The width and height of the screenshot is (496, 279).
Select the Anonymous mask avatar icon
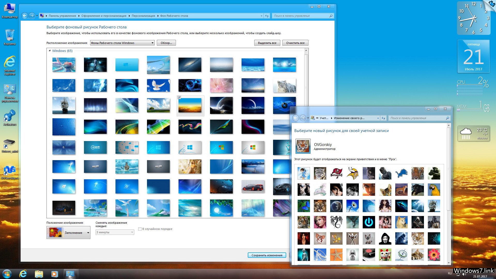385,238
